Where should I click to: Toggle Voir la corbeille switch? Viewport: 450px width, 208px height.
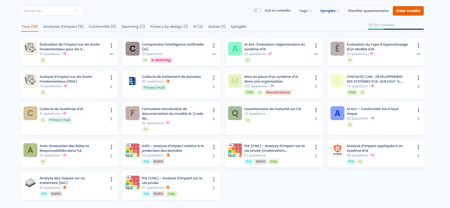pos(257,11)
